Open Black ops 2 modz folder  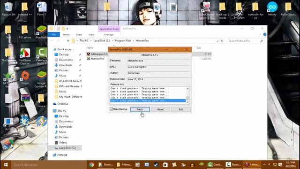[223, 10]
